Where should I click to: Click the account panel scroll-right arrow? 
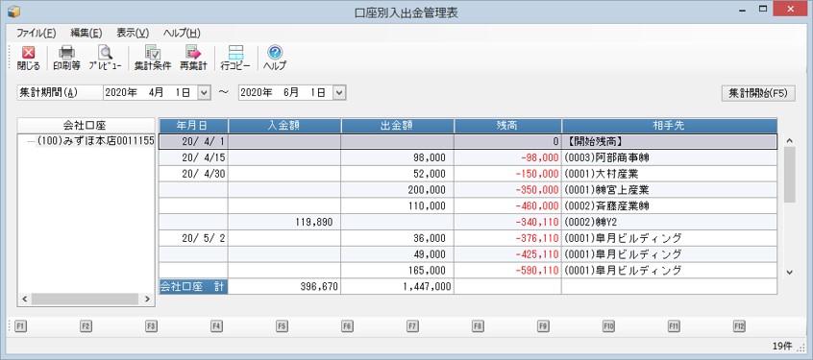147,299
